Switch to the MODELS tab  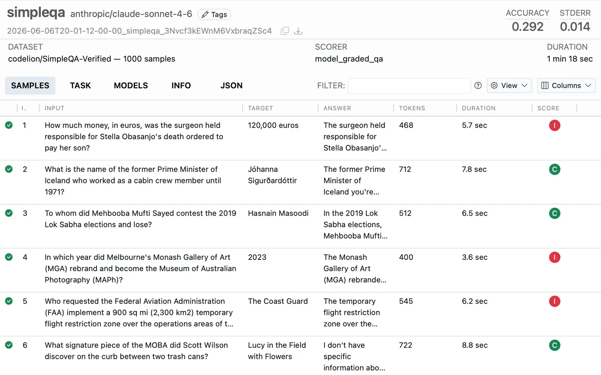click(131, 85)
